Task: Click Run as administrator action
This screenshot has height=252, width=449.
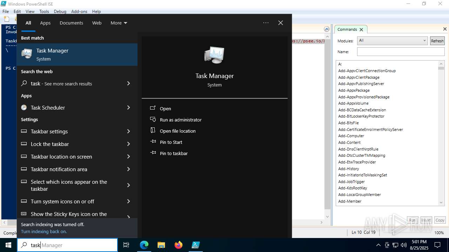Action: point(181,120)
